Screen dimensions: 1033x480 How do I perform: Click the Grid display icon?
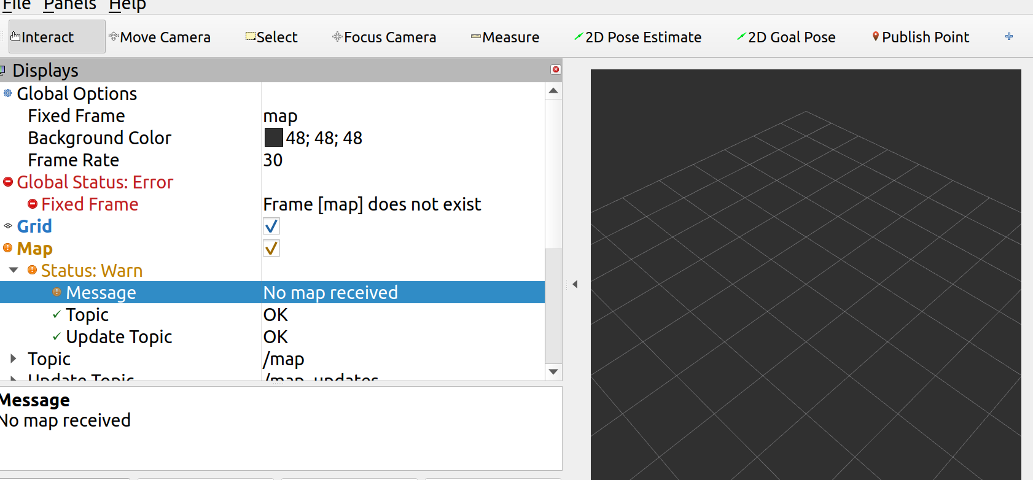8,226
